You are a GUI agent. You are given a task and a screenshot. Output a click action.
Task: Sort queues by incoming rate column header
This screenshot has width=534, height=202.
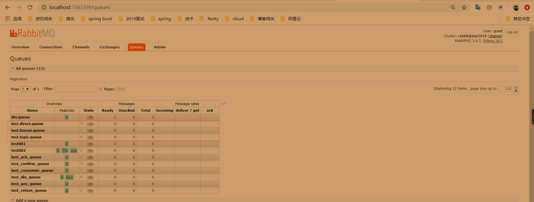pyautogui.click(x=165, y=111)
